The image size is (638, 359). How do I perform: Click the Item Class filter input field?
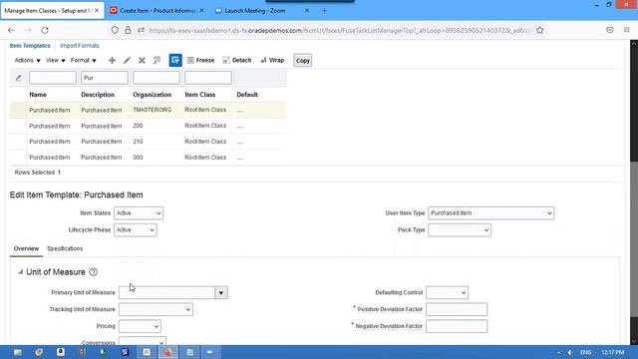click(x=208, y=78)
